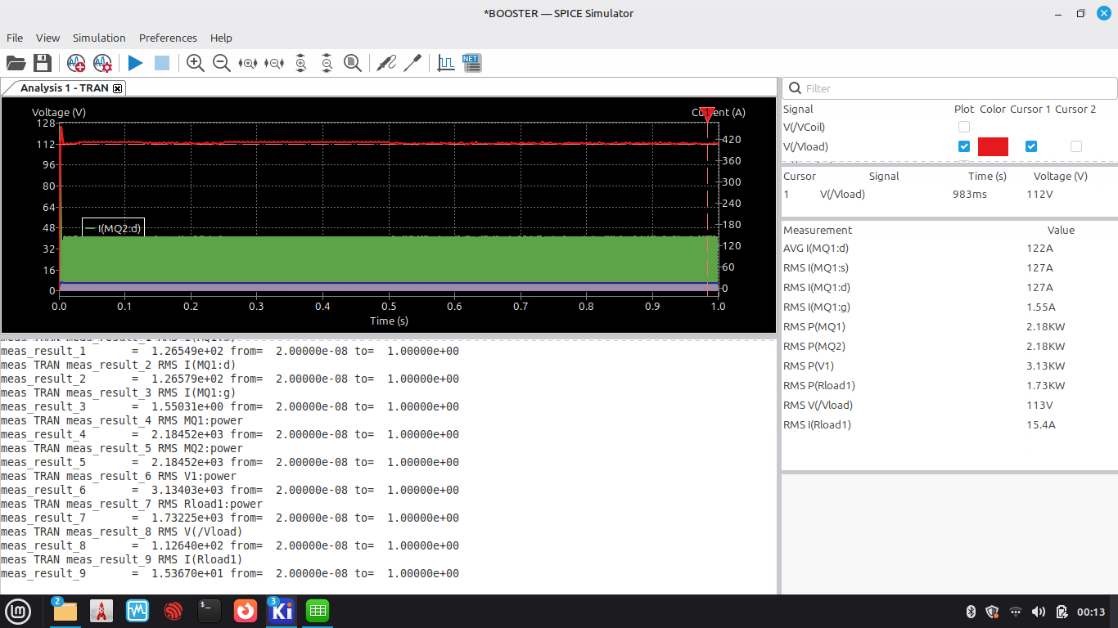This screenshot has width=1118, height=628.
Task: Save the workbook using the floppy icon
Action: (x=43, y=63)
